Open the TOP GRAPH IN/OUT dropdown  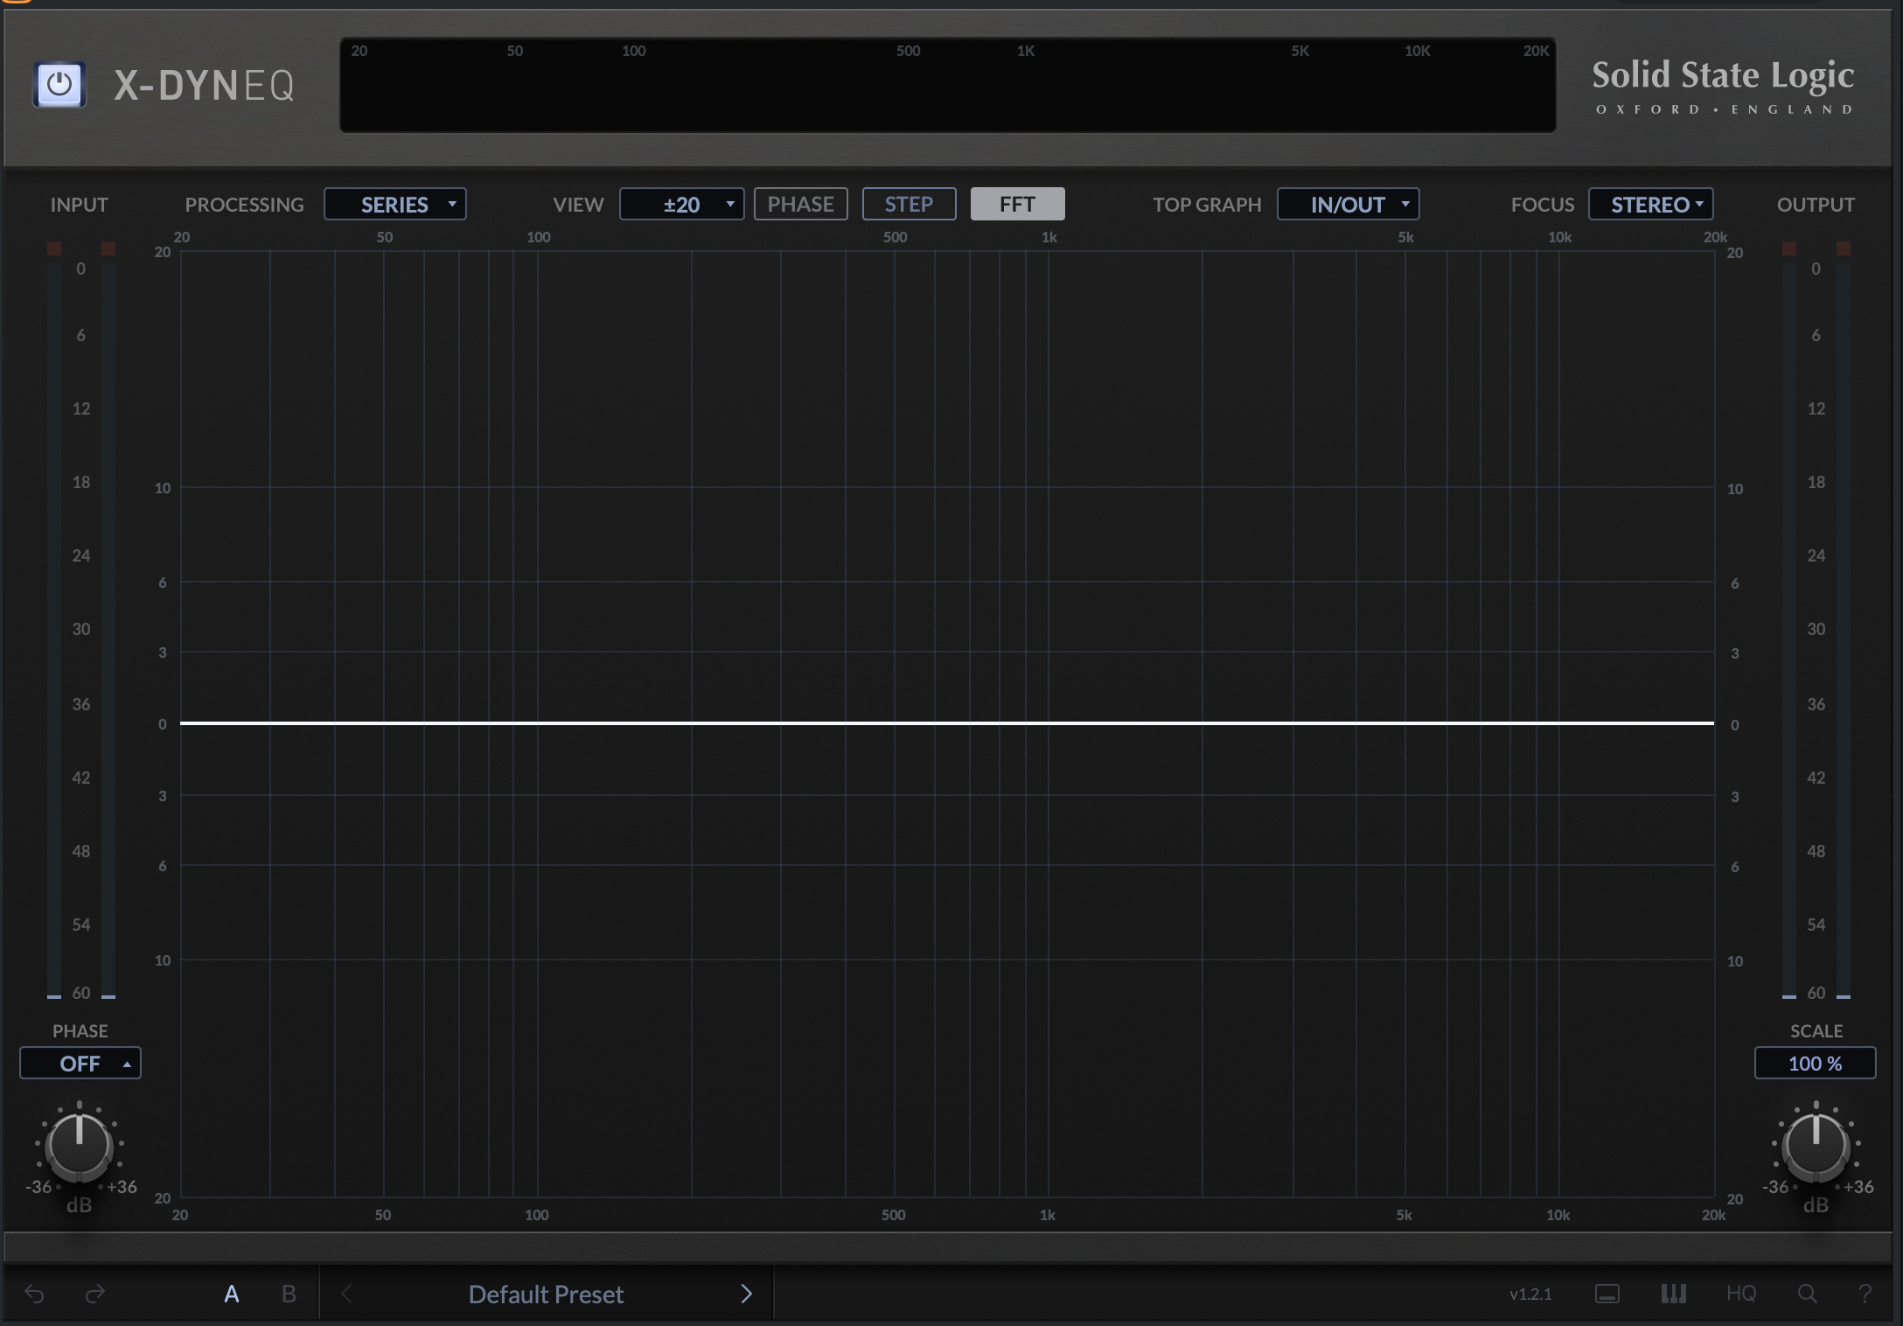pyautogui.click(x=1348, y=204)
